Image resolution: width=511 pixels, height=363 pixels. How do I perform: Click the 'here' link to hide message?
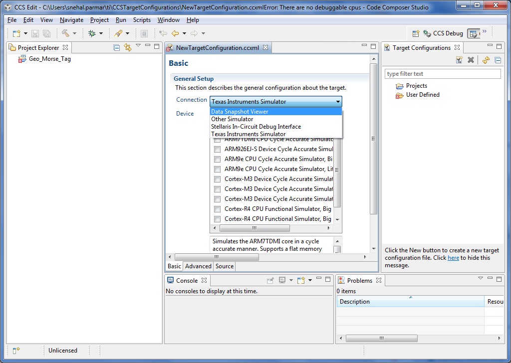pyautogui.click(x=453, y=258)
